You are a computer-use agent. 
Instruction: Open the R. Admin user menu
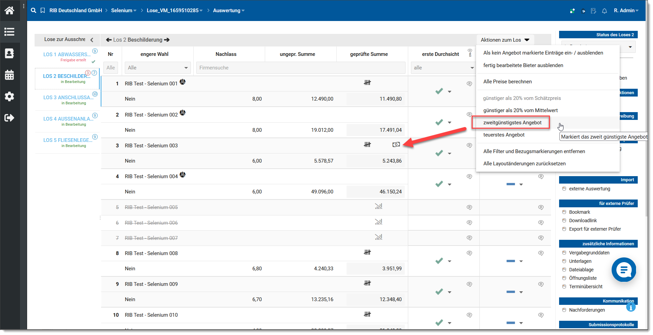point(626,11)
